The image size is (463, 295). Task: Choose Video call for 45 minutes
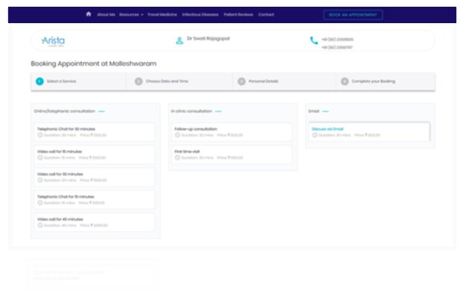pos(94,223)
